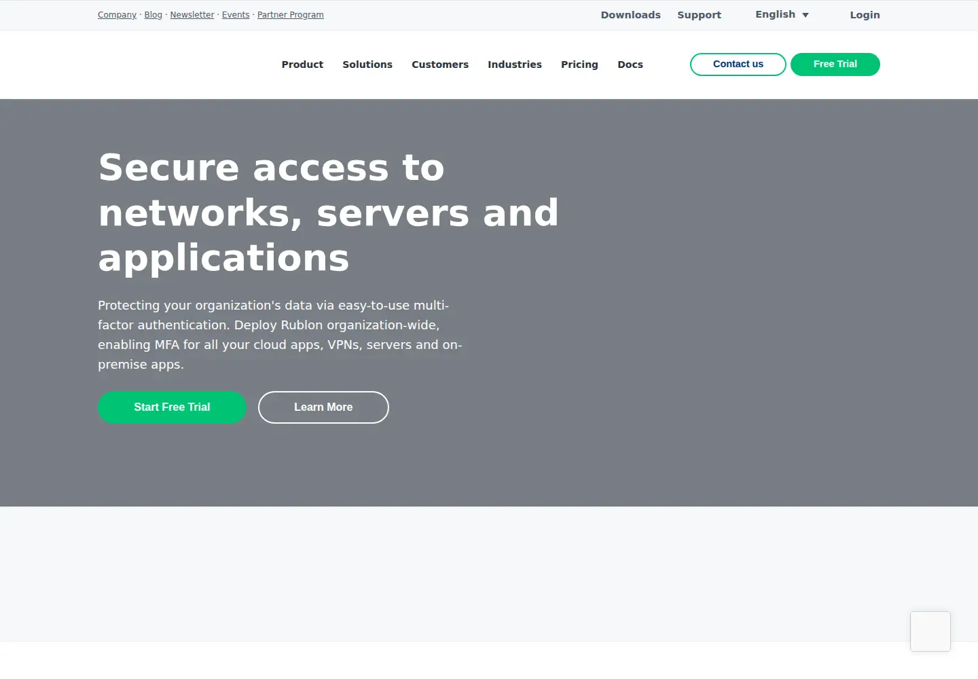The height and width of the screenshot is (679, 978).
Task: Click the Start Free Trial button
Action: tap(172, 407)
